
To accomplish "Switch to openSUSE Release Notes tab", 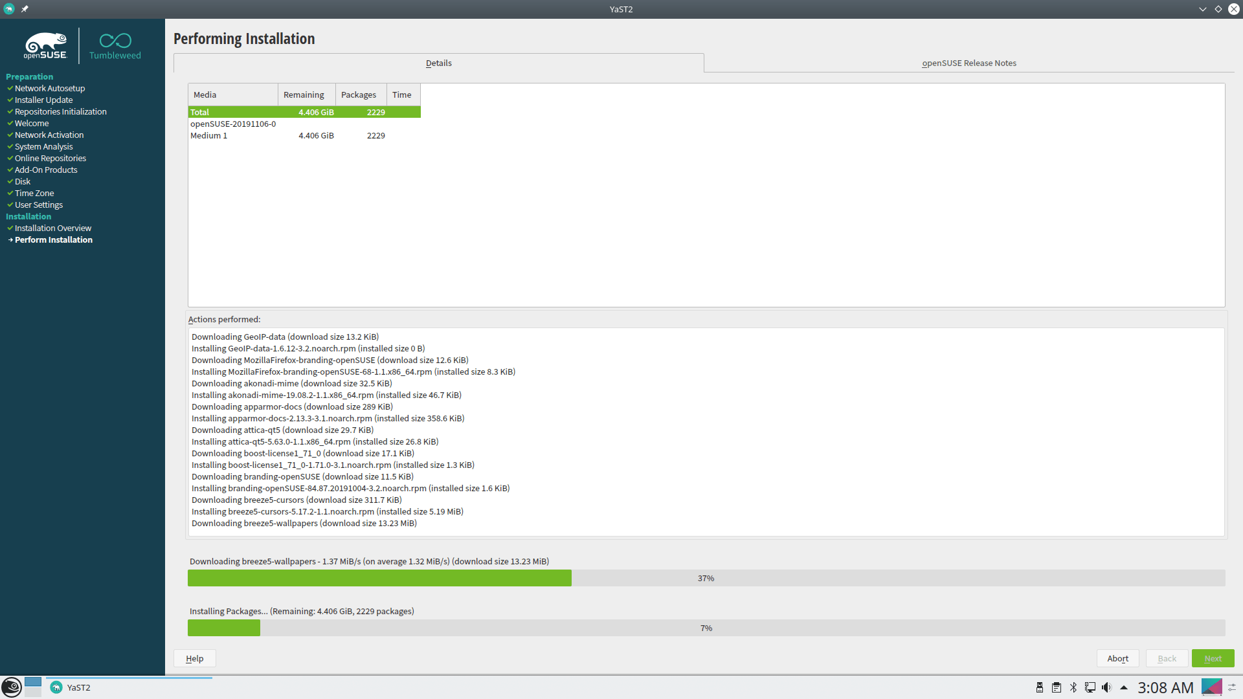I will click(x=969, y=63).
